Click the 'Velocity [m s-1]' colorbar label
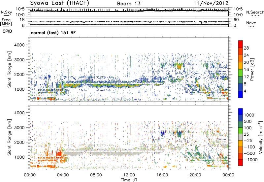Image resolution: width=264 pixels, height=182 pixels. [x=261, y=137]
